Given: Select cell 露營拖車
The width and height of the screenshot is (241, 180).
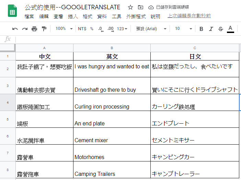Looking at the screenshot, I should [44, 170].
